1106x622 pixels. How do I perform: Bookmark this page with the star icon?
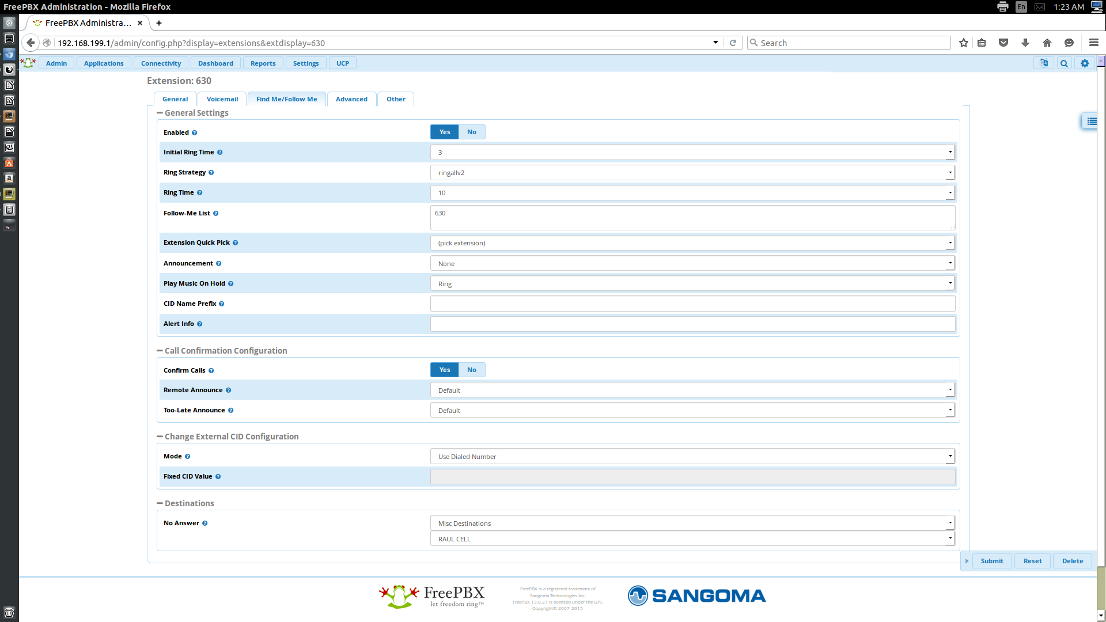[x=963, y=43]
